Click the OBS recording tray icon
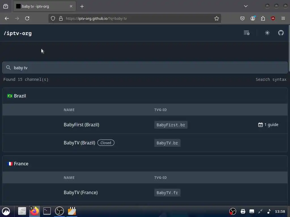Screen dimensions: 290x217 233,211
